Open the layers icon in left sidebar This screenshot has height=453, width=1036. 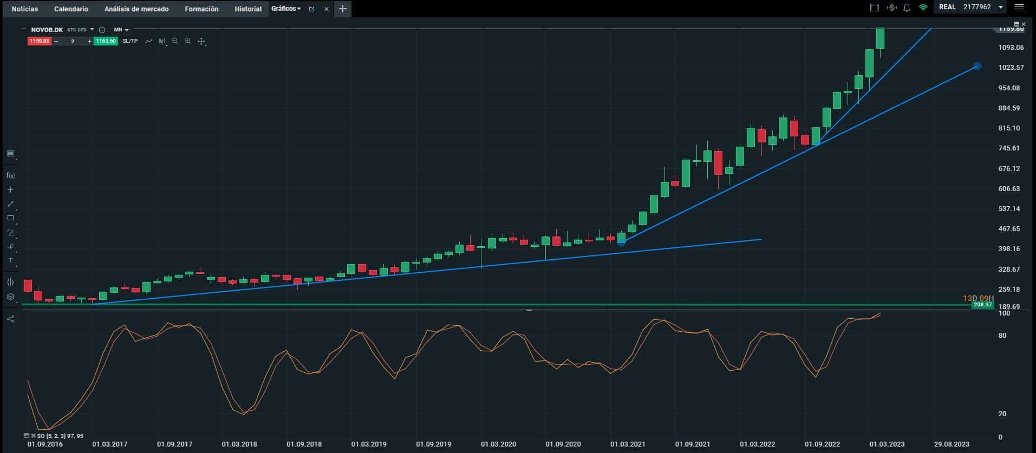10,297
